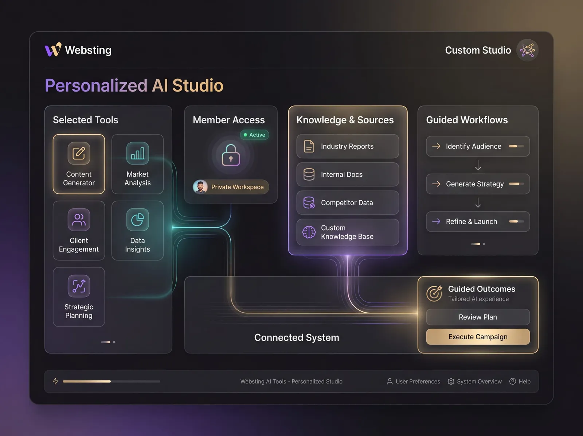583x436 pixels.
Task: Click the footer progress bar
Action: (x=111, y=381)
